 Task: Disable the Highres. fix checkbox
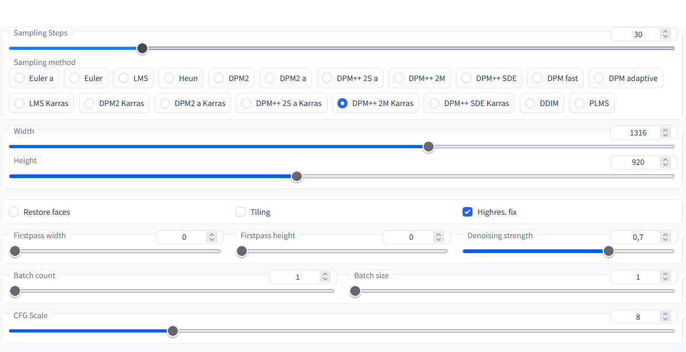[468, 212]
